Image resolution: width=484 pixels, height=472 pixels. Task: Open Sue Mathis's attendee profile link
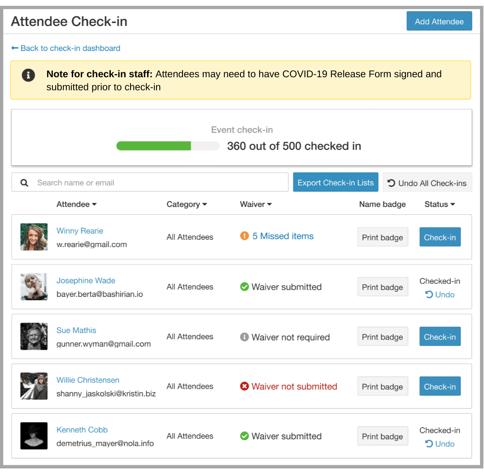[76, 330]
